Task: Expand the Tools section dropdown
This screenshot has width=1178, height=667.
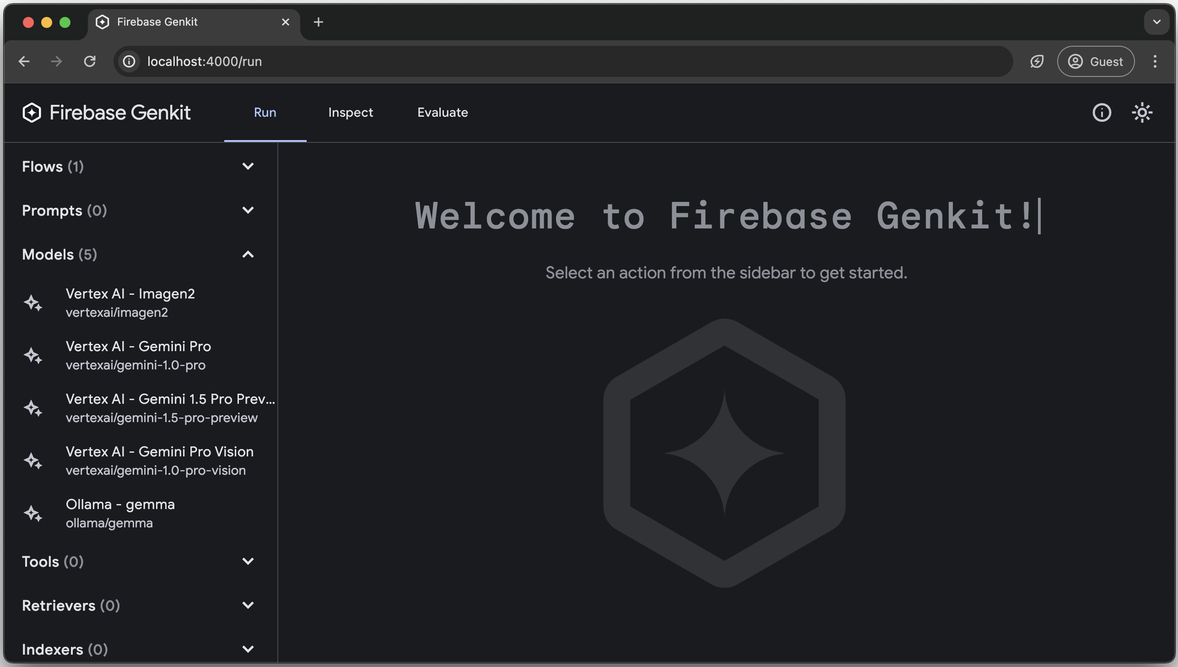Action: [x=248, y=561]
